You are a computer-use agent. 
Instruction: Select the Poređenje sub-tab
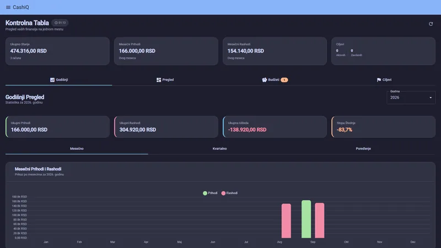pyautogui.click(x=363, y=148)
